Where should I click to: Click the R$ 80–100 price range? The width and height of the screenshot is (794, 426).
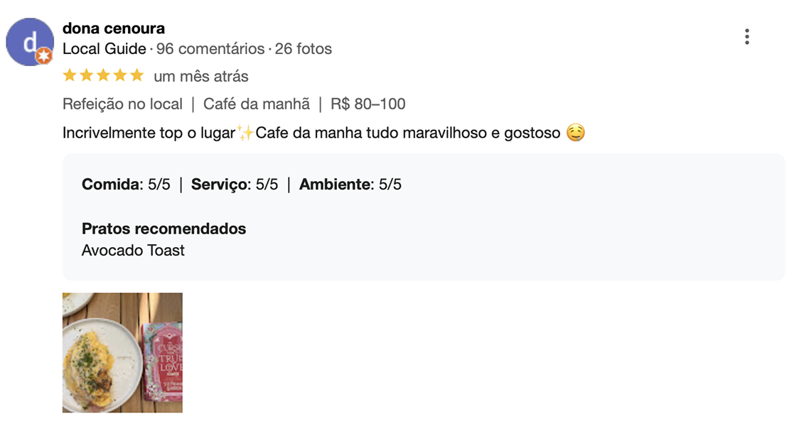tap(368, 104)
